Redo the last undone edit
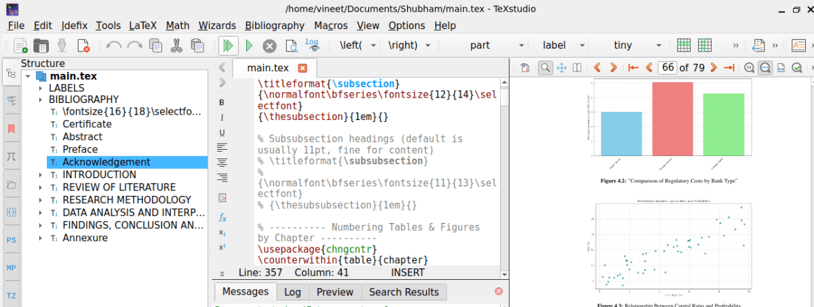Screen dimensions: 814x307 [134, 45]
